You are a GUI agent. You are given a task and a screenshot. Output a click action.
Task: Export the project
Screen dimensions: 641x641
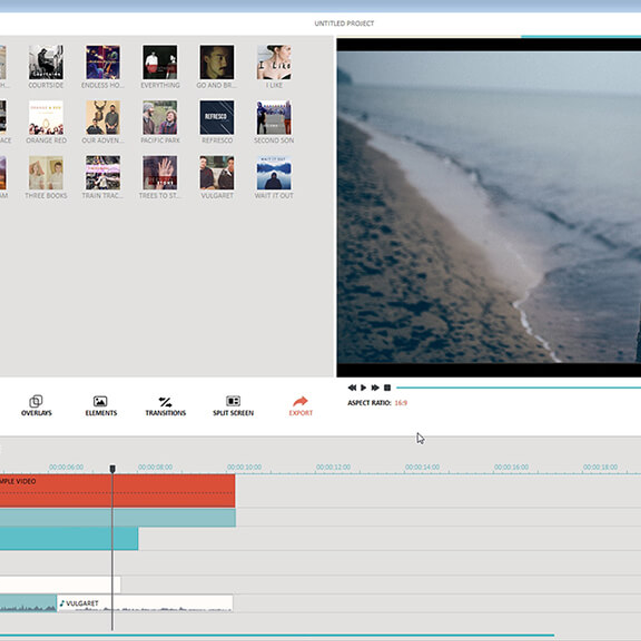pyautogui.click(x=301, y=405)
